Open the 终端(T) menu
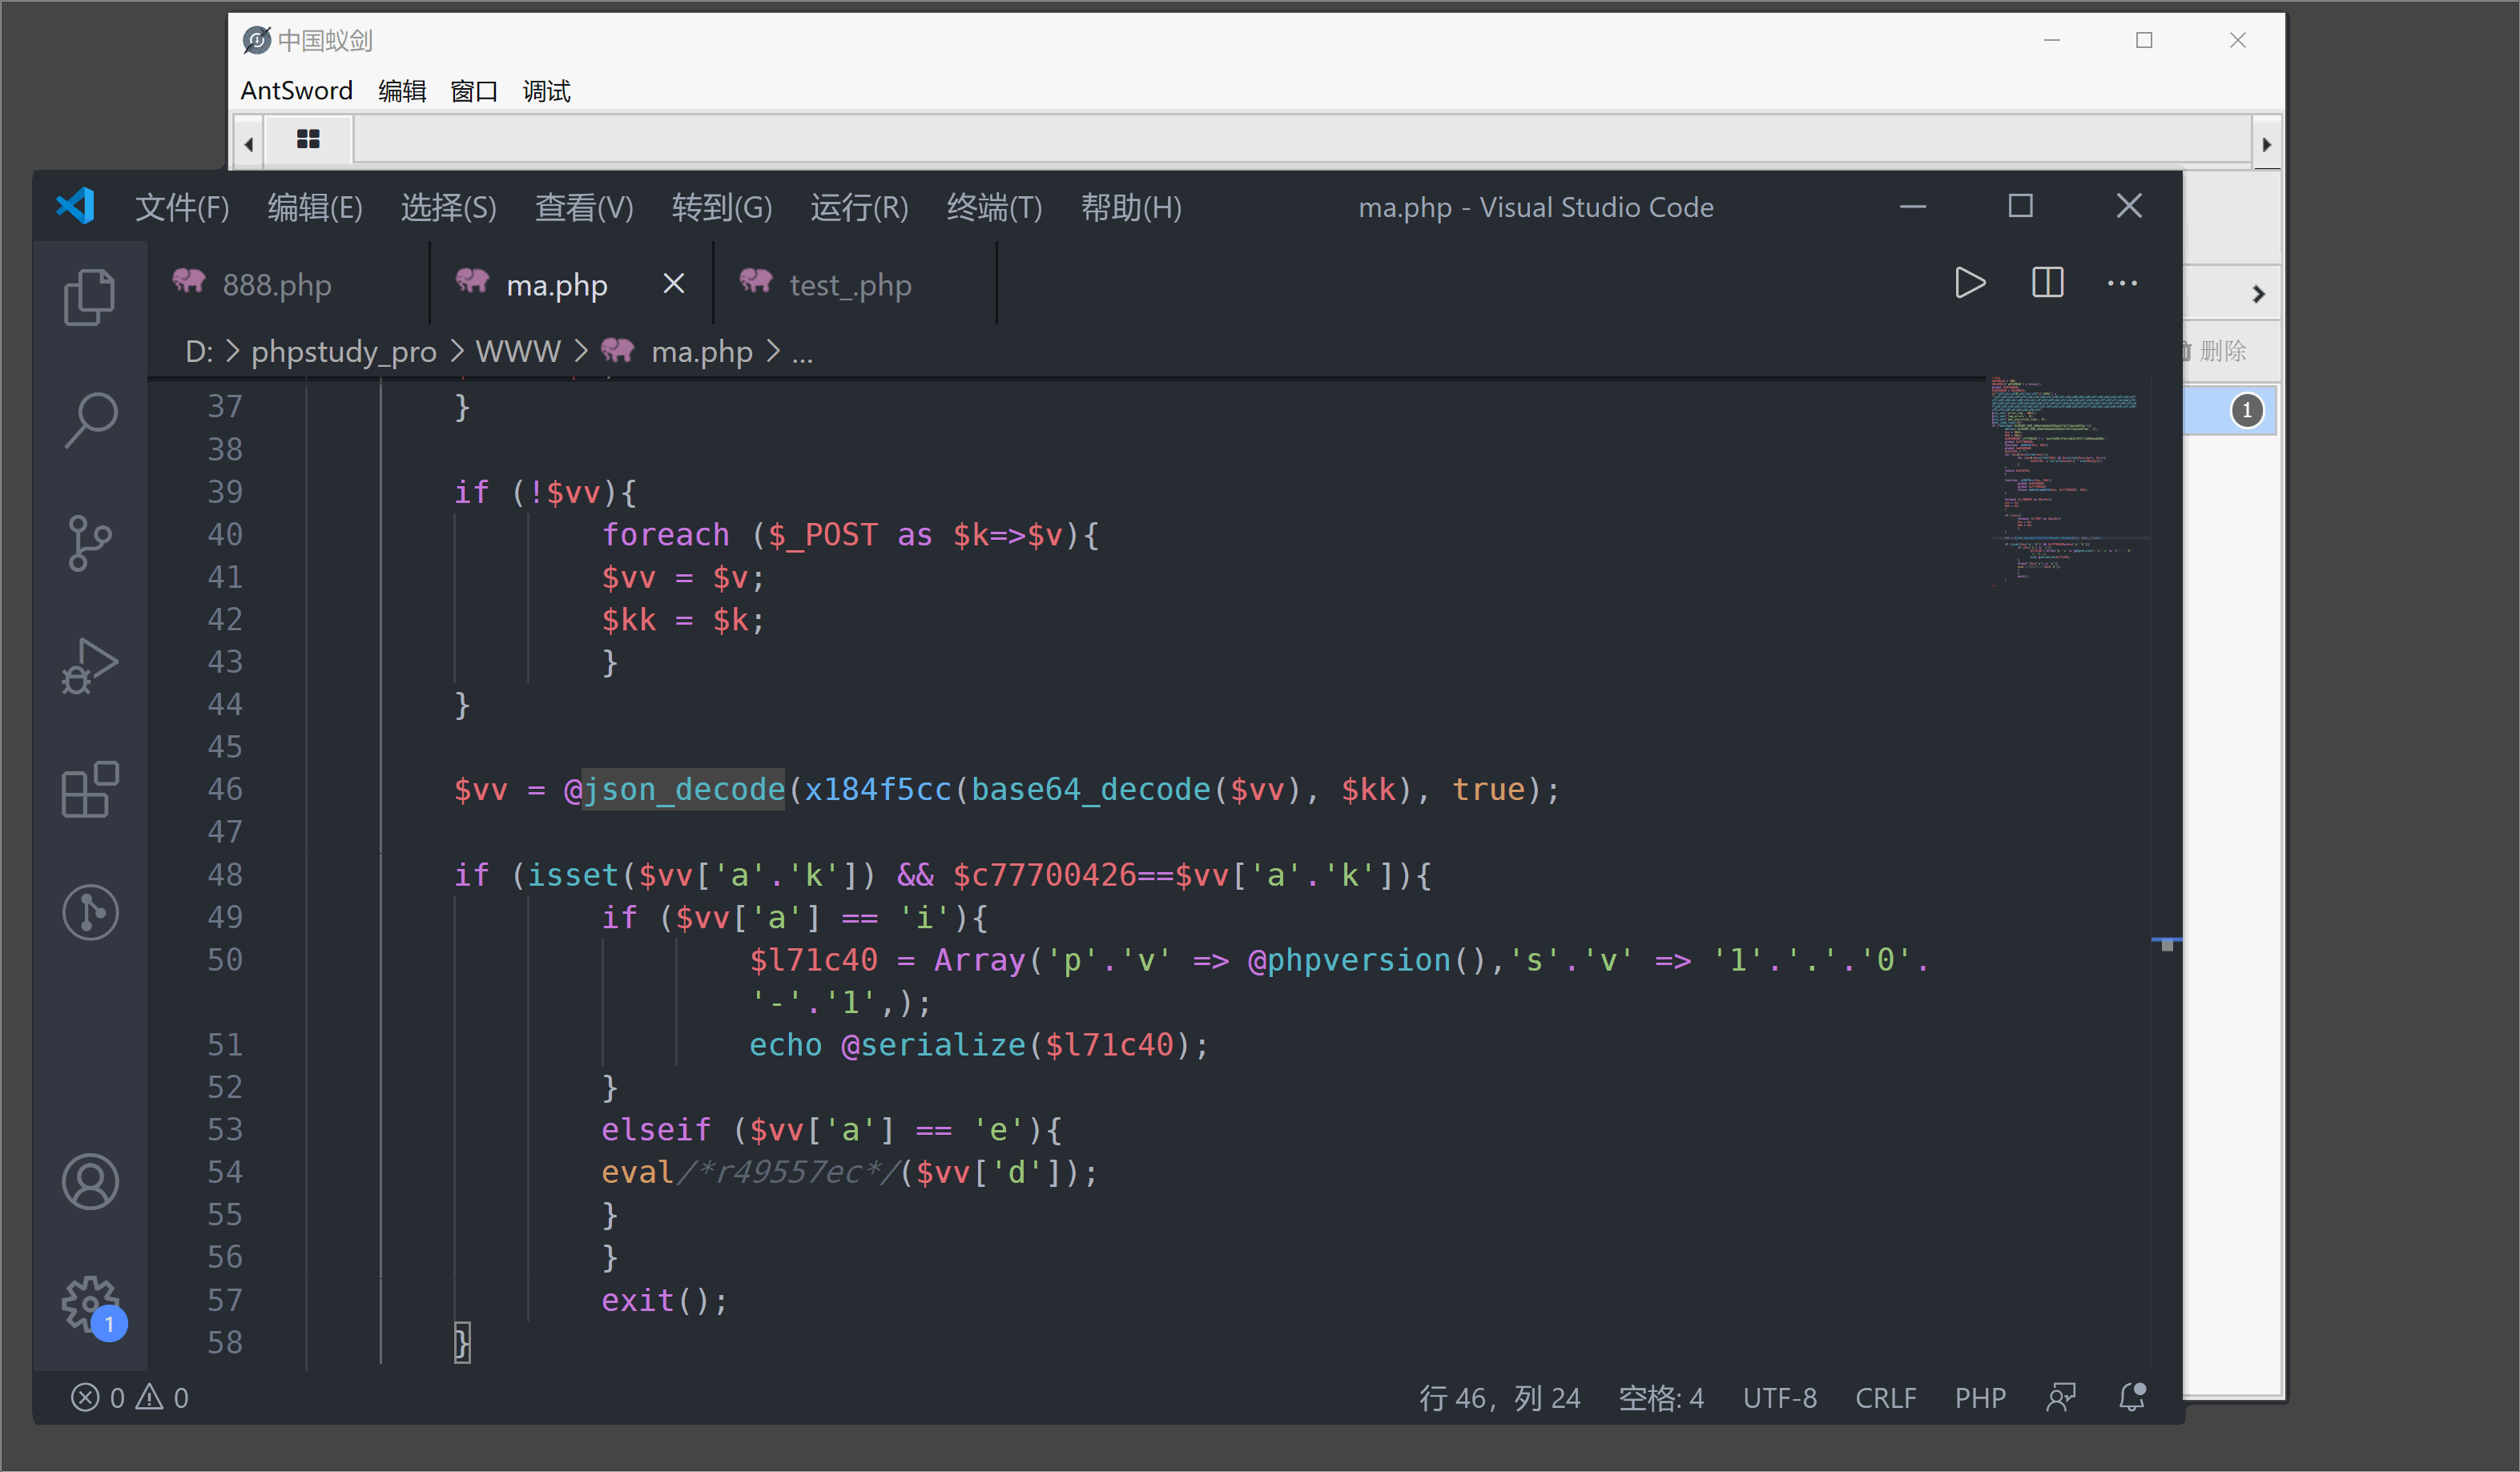 click(x=994, y=207)
